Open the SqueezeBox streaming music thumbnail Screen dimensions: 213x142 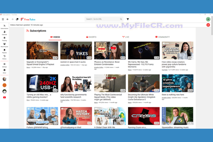click(x=177, y=116)
